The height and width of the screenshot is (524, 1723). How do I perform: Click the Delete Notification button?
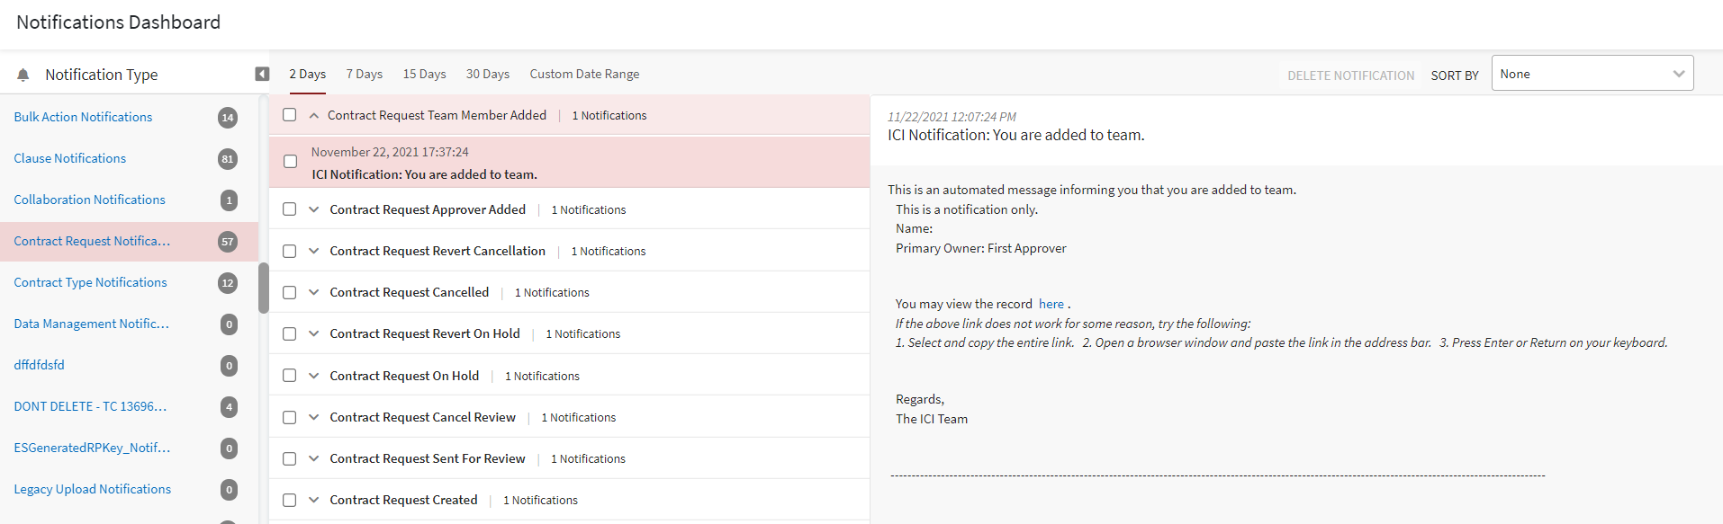tap(1350, 75)
